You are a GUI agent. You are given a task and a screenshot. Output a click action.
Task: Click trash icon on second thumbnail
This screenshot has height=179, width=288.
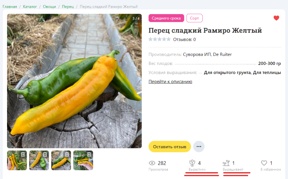[45, 154]
